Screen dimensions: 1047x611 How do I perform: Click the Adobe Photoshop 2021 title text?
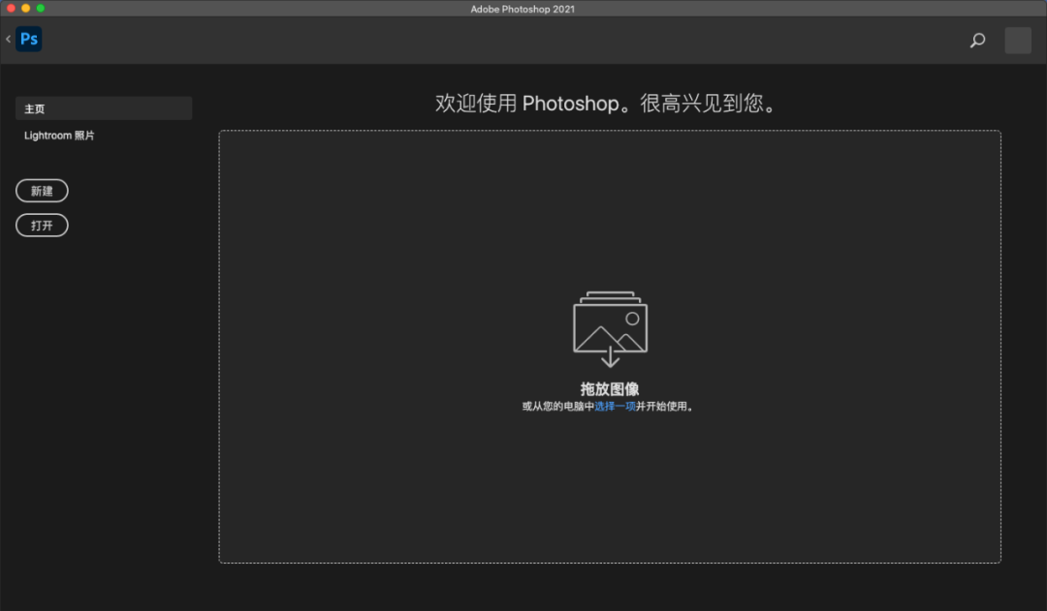[x=523, y=9]
